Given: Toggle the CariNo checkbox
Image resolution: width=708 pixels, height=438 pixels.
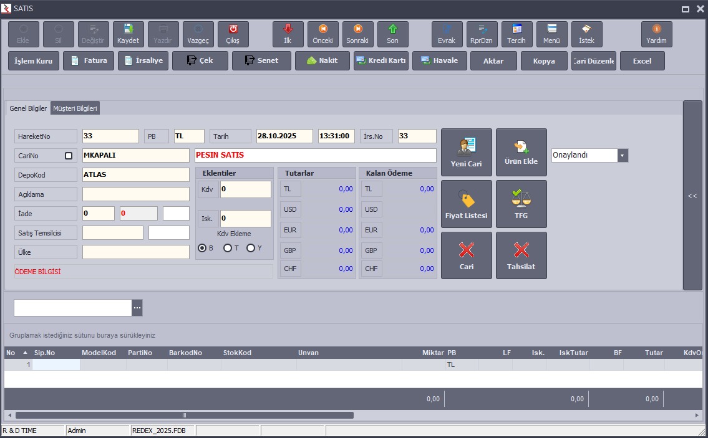Looking at the screenshot, I should tap(69, 156).
